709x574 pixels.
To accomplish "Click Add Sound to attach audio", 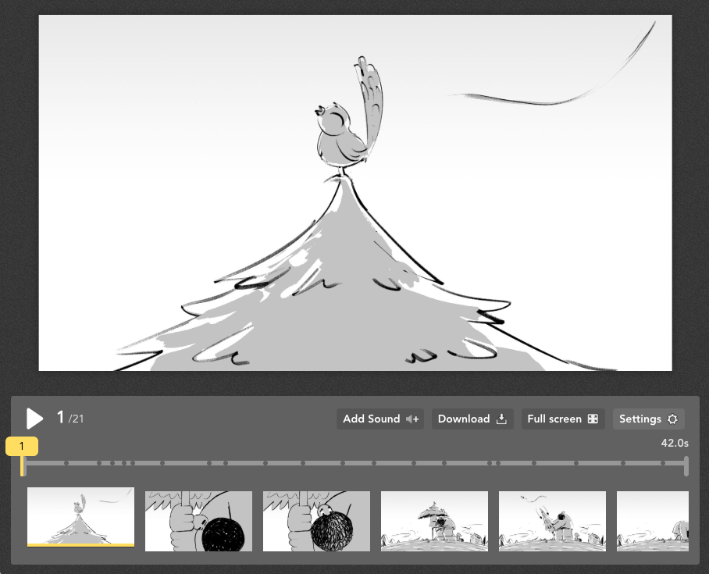I will click(x=379, y=419).
